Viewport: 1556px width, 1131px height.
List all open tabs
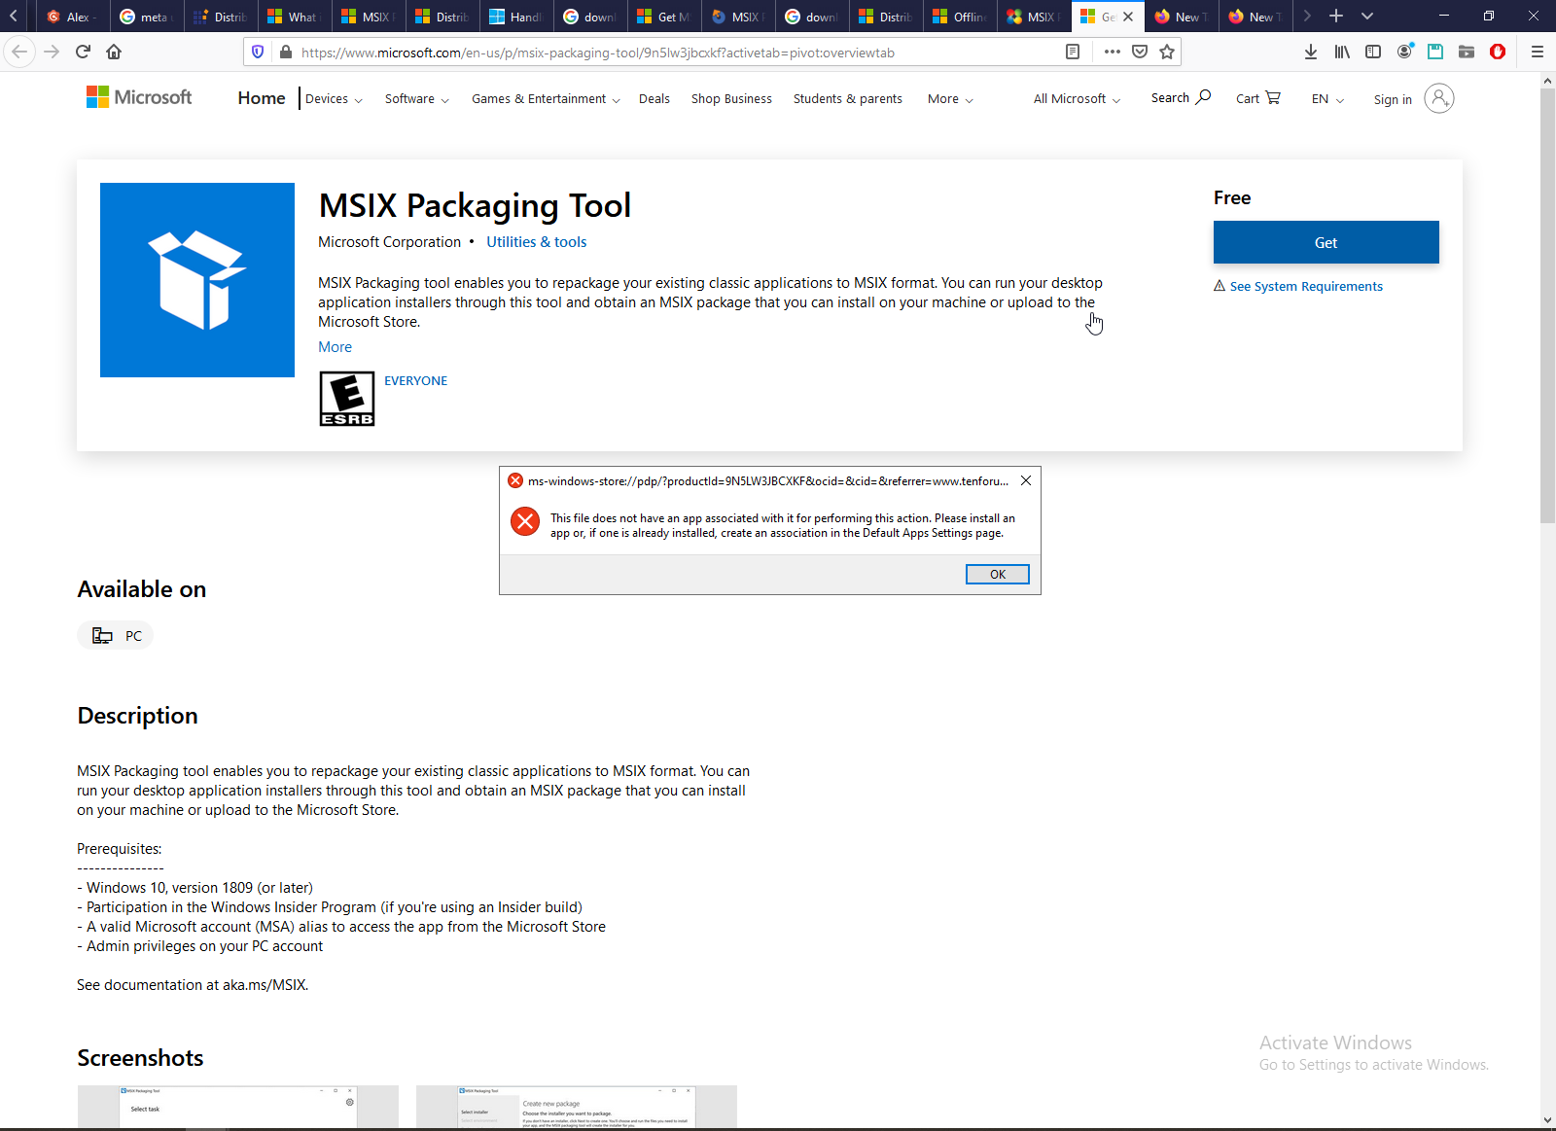click(1367, 16)
